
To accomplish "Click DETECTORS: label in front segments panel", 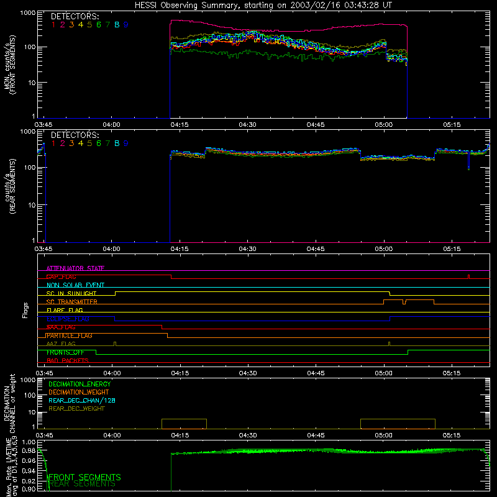I will 75,17.
